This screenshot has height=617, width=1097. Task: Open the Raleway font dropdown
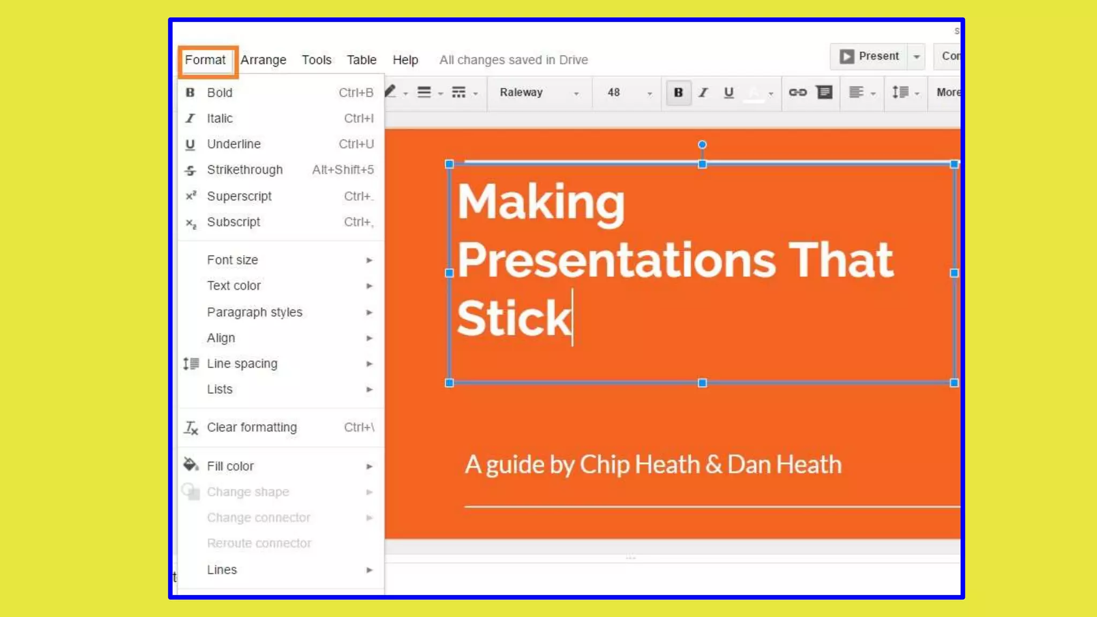point(539,93)
